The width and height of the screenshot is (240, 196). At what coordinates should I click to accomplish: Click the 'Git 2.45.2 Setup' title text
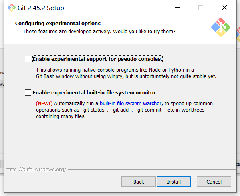coord(41,8)
